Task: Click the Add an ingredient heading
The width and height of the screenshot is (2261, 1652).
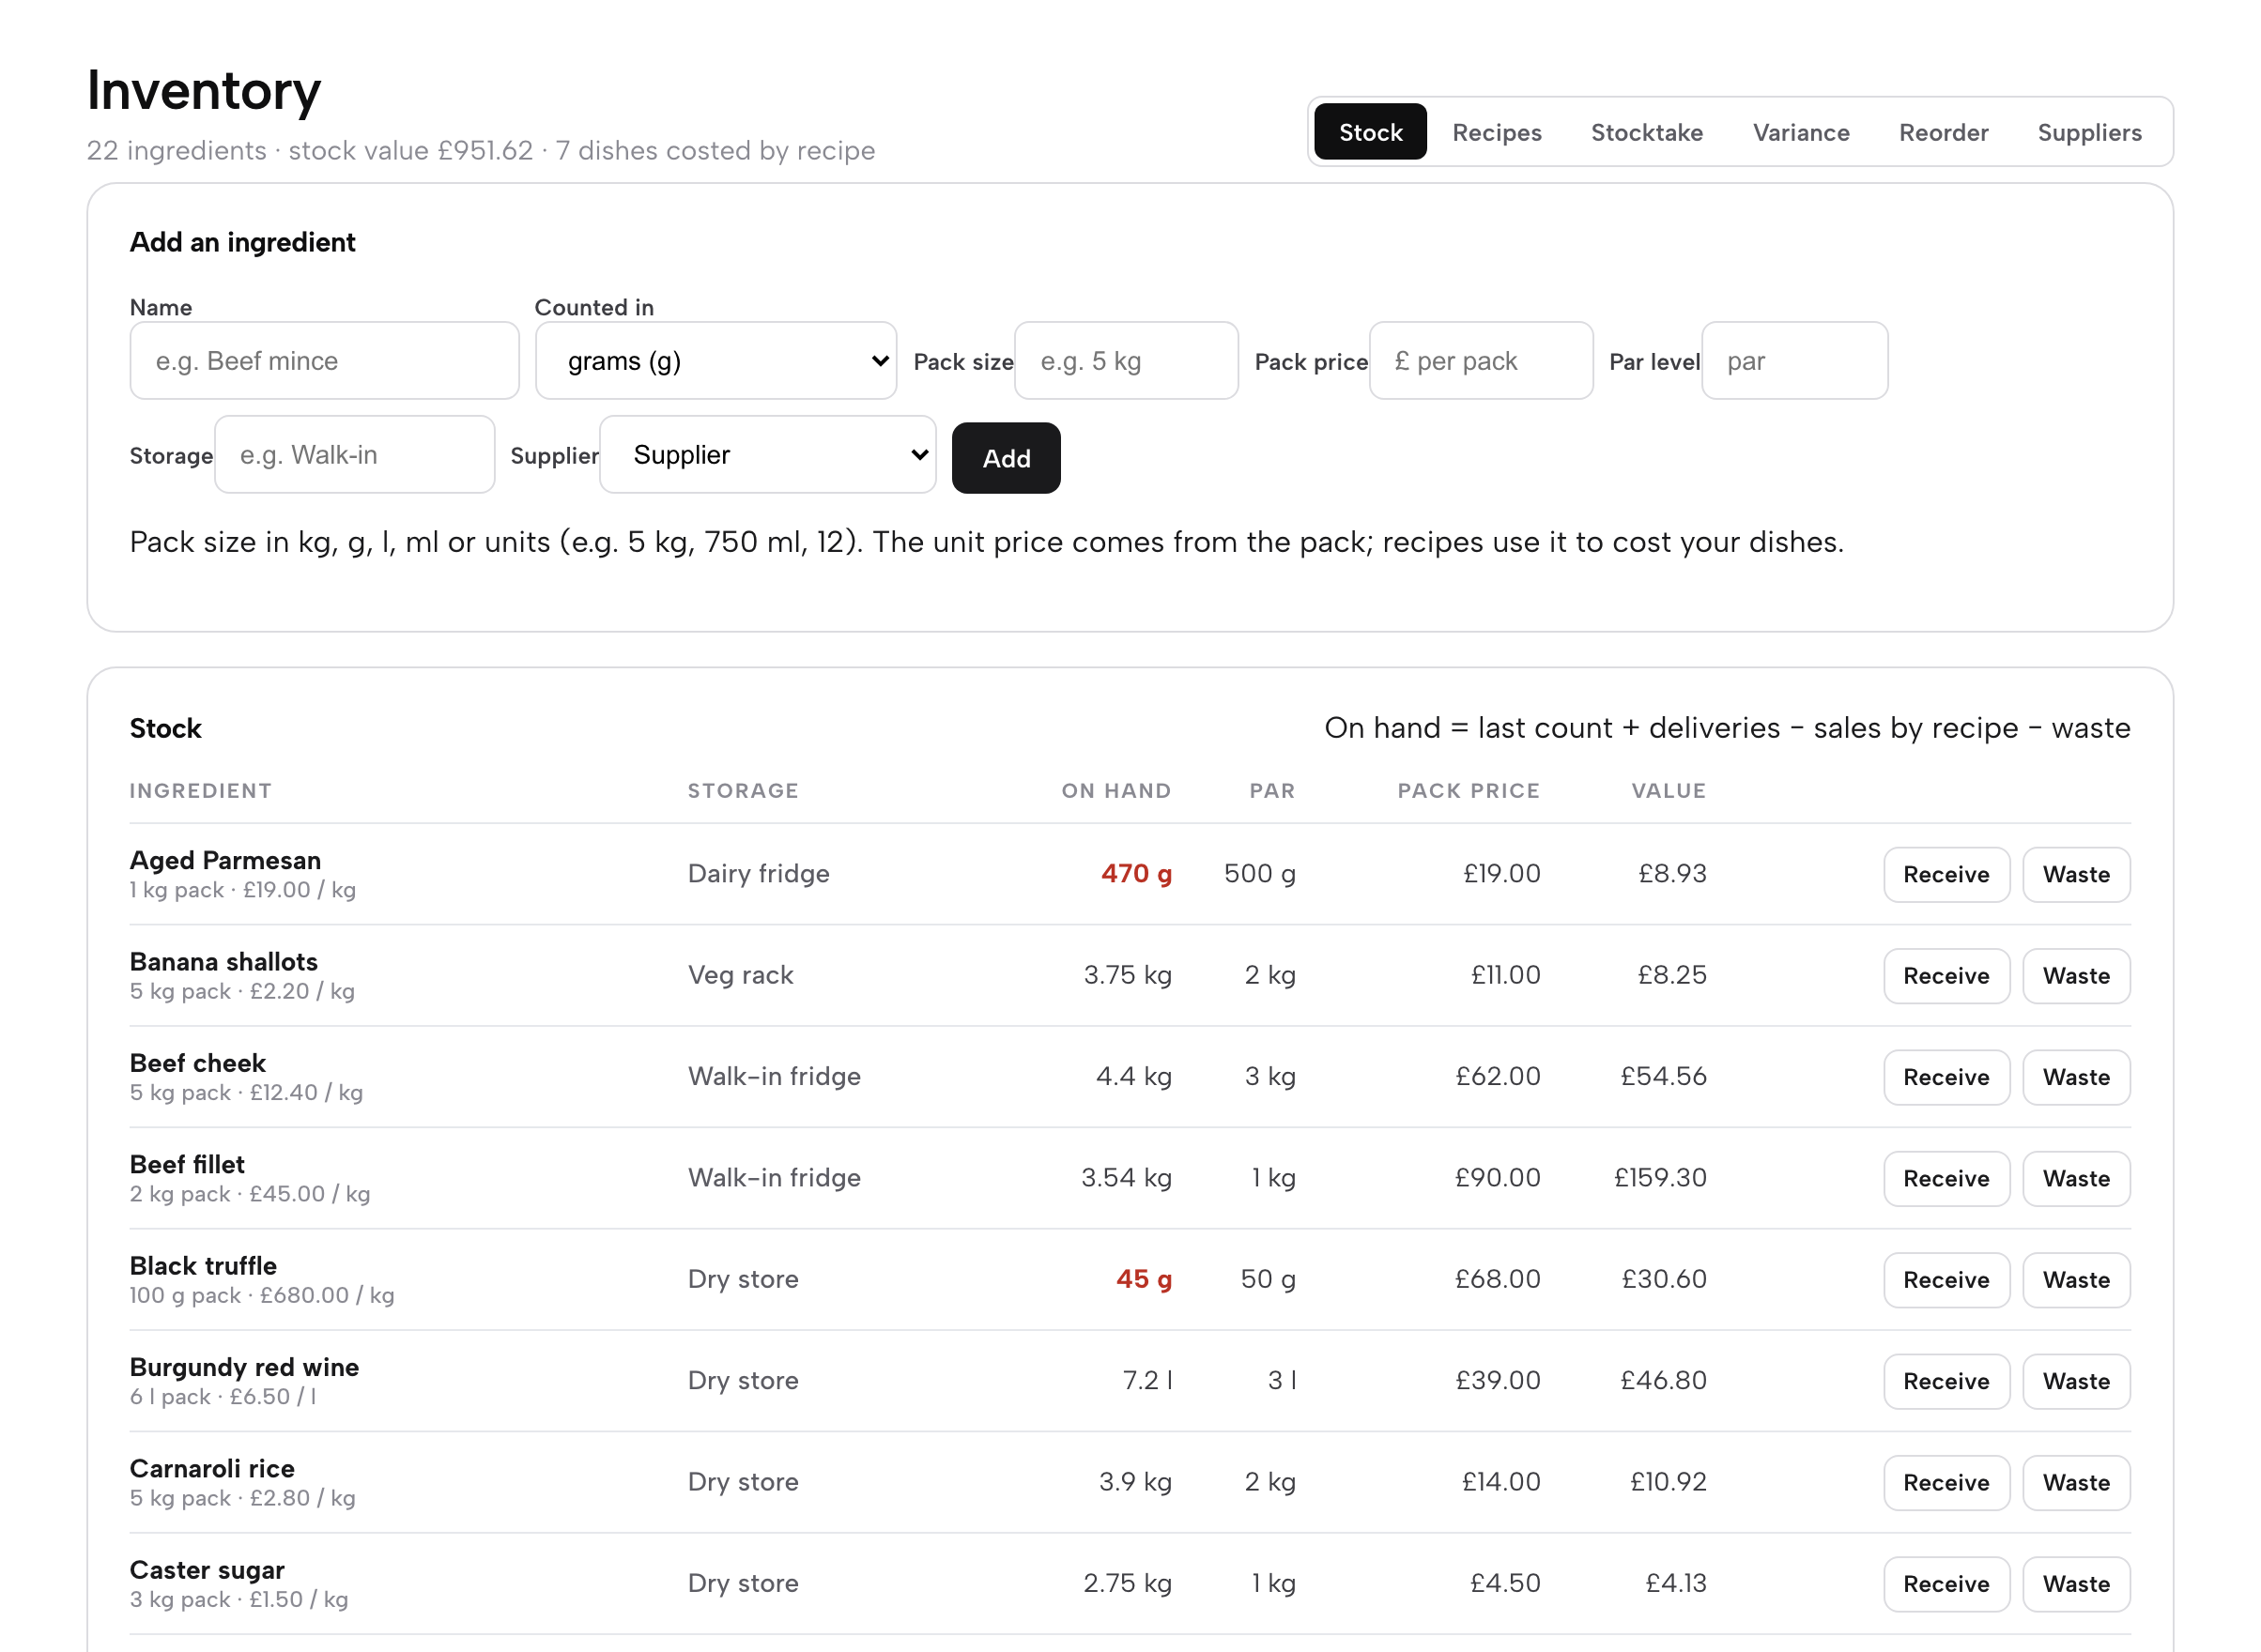Action: click(x=242, y=242)
